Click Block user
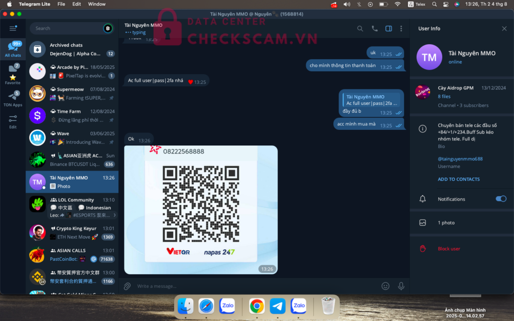The image size is (514, 321). [449, 249]
